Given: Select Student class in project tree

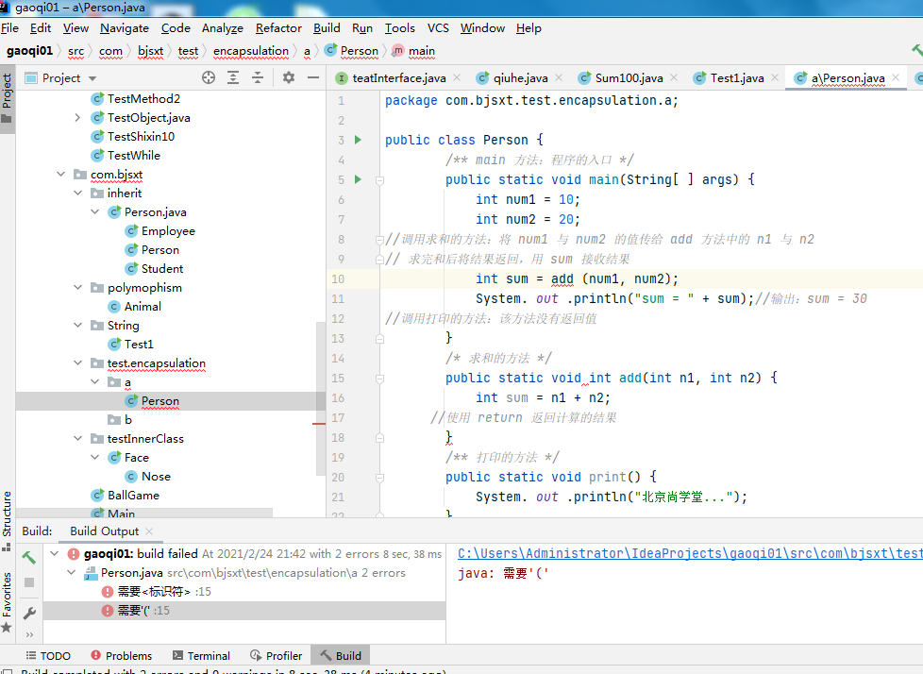Looking at the screenshot, I should coord(162,269).
